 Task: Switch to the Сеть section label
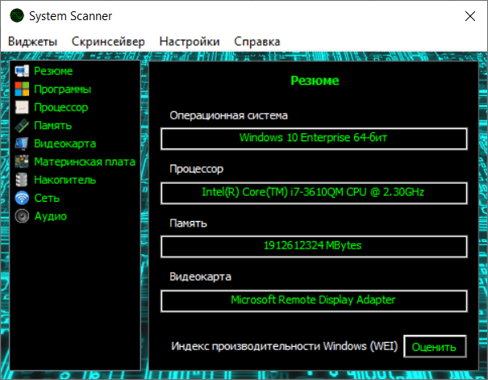(47, 198)
